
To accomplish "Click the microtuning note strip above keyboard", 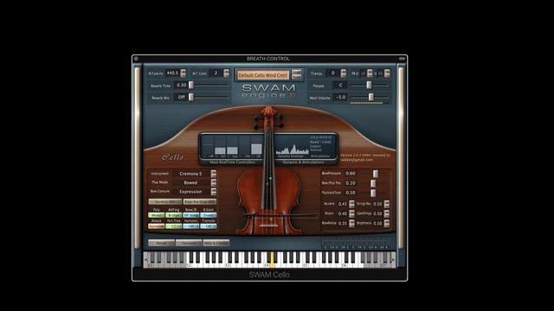I will tap(356, 244).
